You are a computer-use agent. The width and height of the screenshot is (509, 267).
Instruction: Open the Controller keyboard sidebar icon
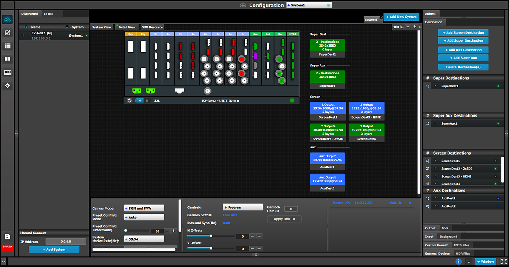click(x=7, y=72)
